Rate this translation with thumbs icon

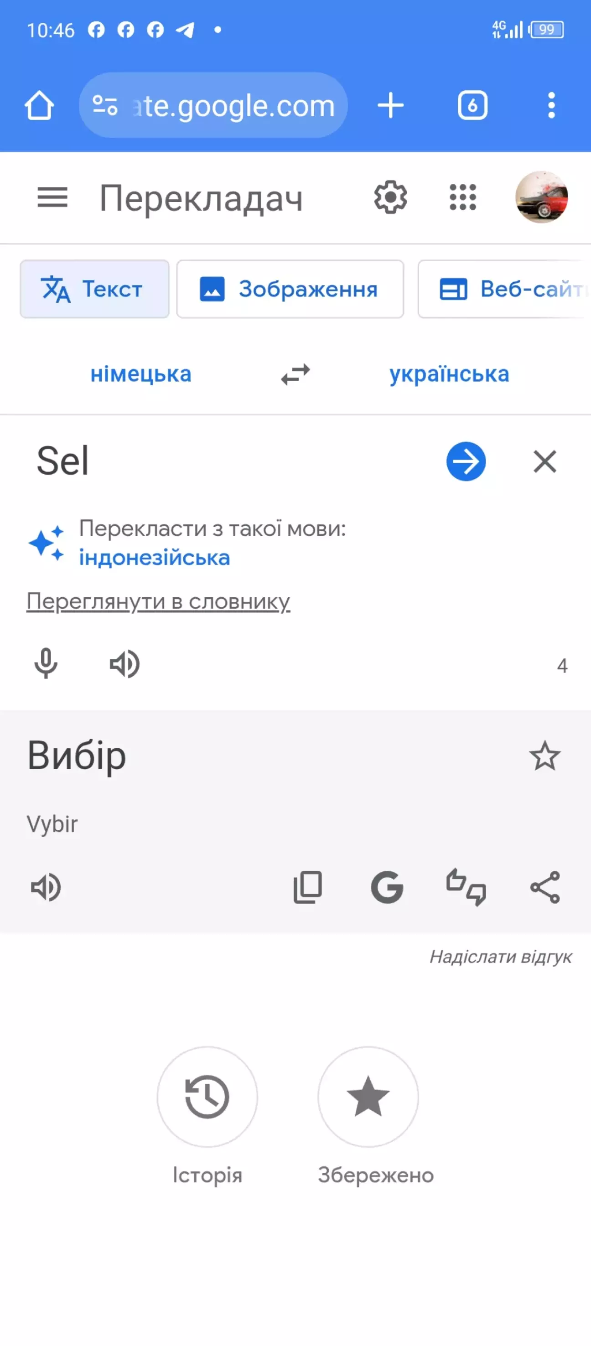[466, 887]
